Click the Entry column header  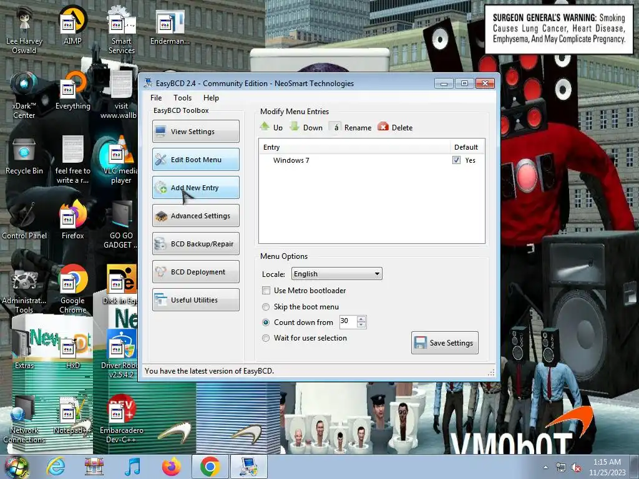click(x=354, y=147)
